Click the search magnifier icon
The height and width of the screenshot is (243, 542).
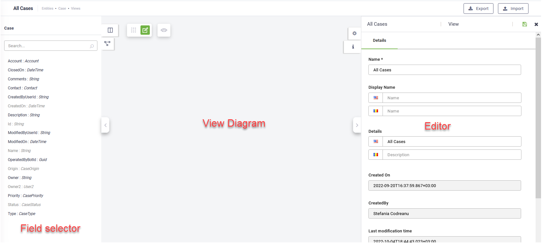point(92,46)
